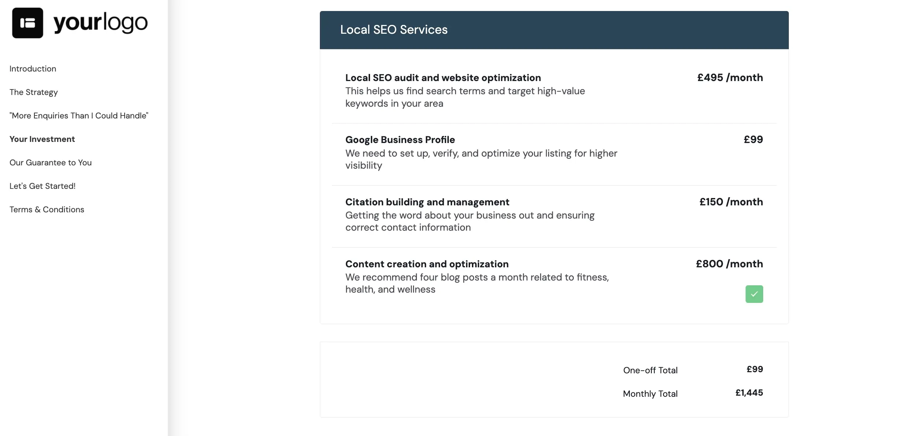The width and height of the screenshot is (920, 436).
Task: Click the £99 Google Business Profile price
Action: tap(753, 139)
